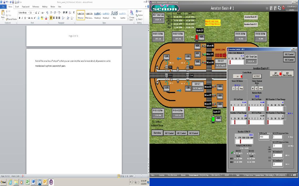
Task: Select DO meter 2 button
Action: pos(237,89)
